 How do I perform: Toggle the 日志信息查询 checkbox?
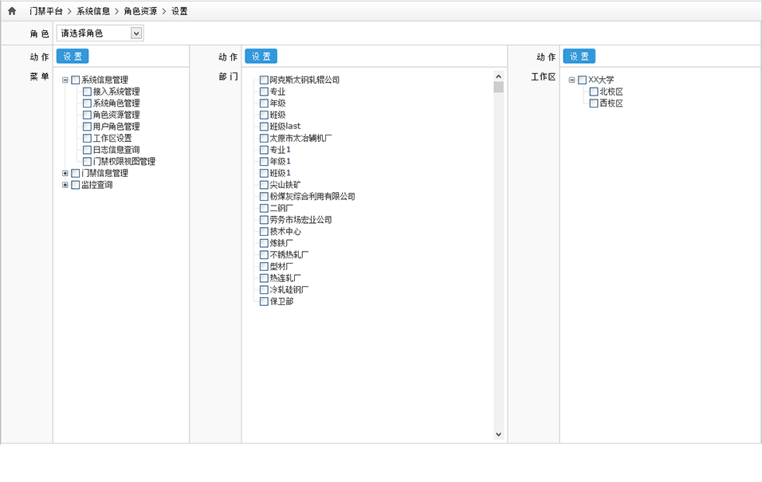(87, 150)
